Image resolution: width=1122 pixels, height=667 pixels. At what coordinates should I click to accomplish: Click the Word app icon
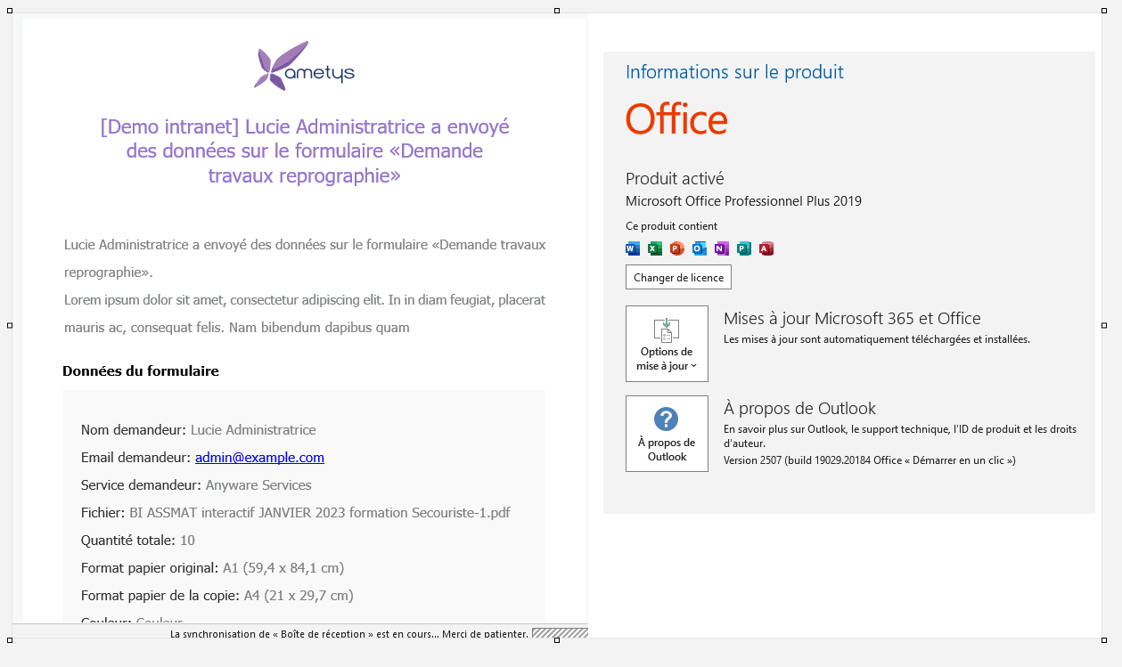click(633, 248)
